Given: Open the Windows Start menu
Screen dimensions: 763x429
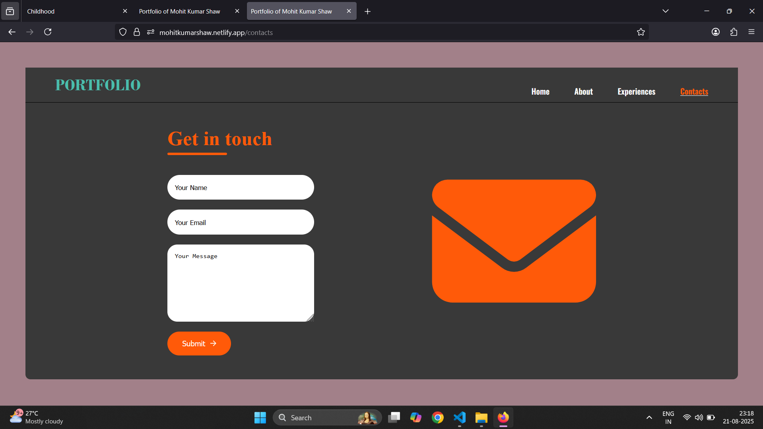Looking at the screenshot, I should [260, 417].
